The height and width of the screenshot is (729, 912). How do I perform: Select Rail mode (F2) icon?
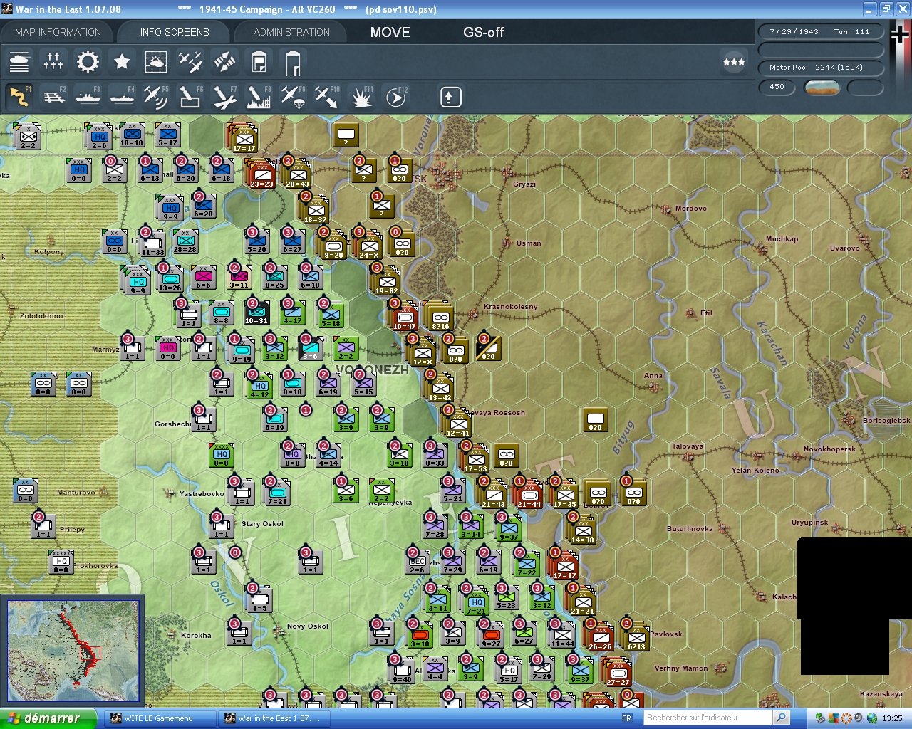point(54,96)
